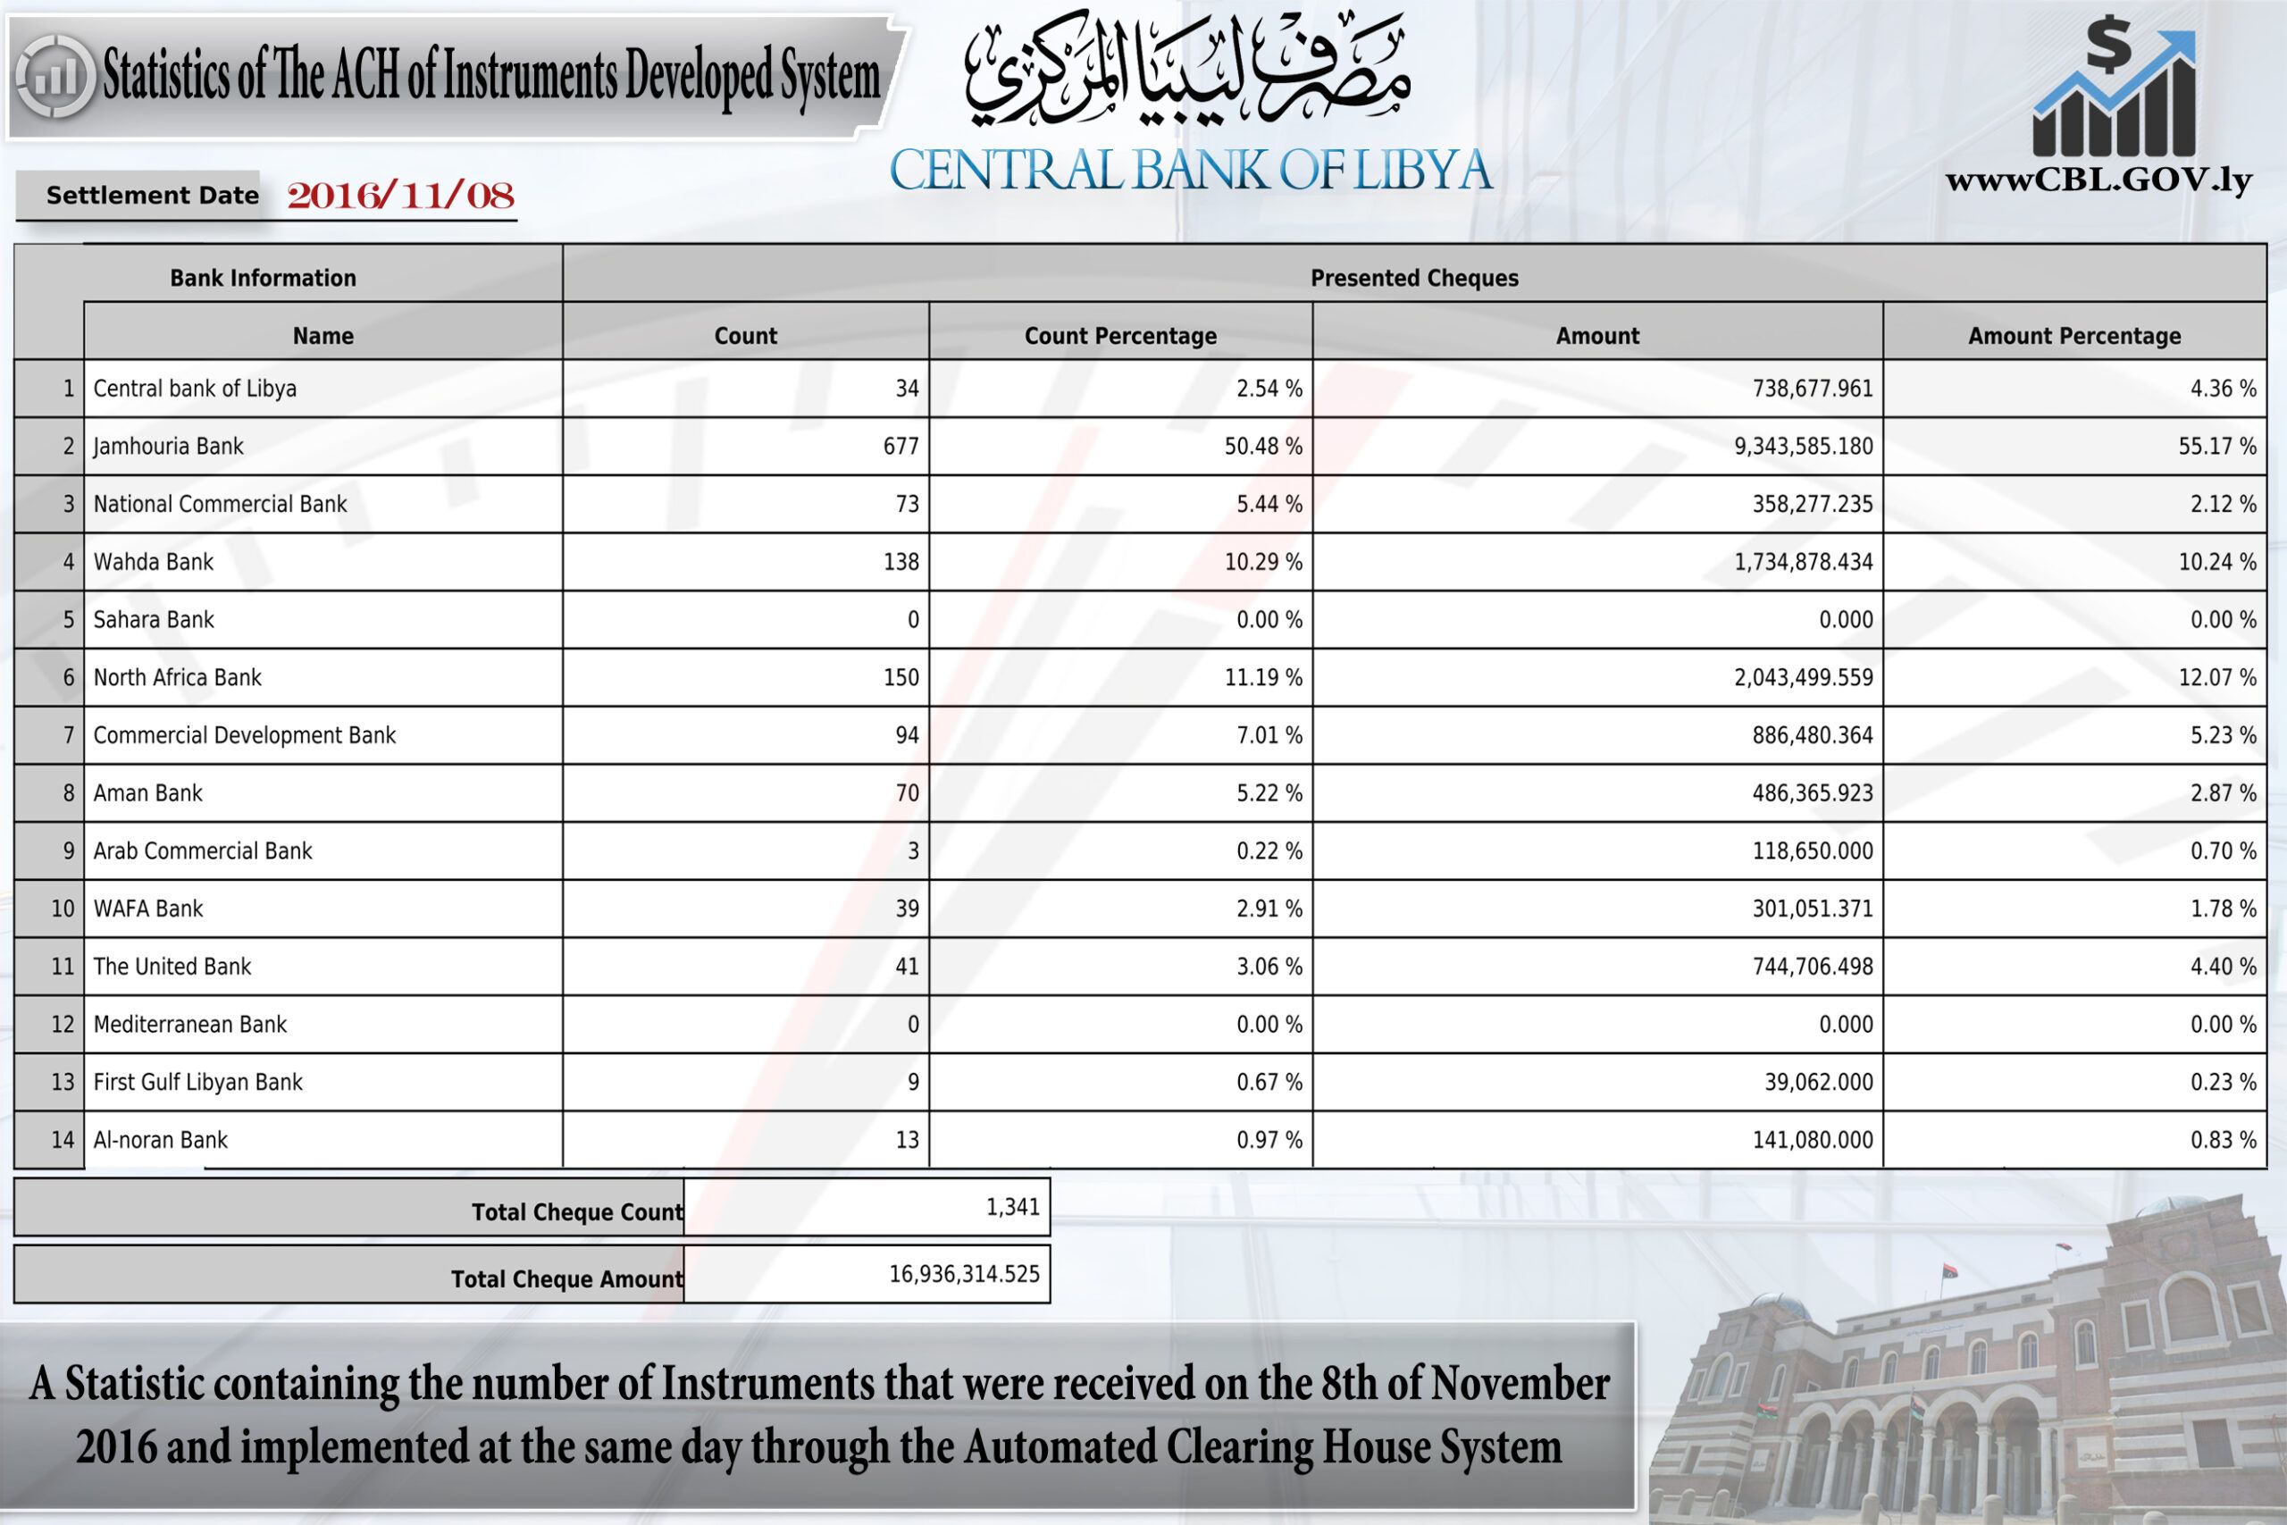
Task: Select the settlement date 2016/11/08
Action: [400, 197]
